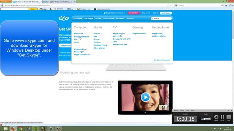This screenshot has width=234, height=131.
Task: Open the Android link under Mobile
Action: [x=97, y=33]
